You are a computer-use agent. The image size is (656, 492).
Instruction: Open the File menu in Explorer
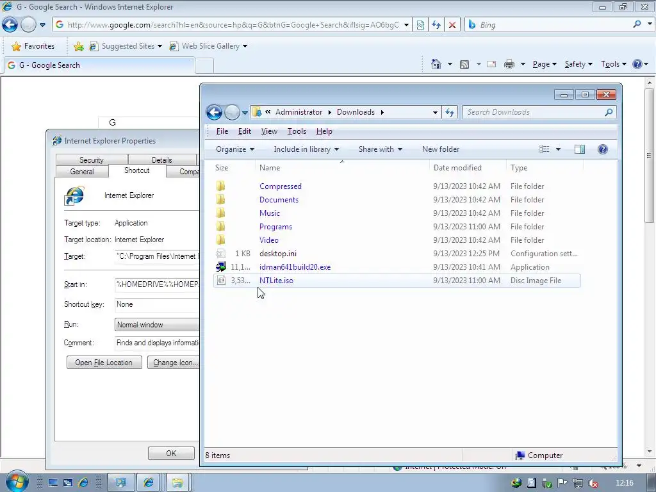[x=222, y=131]
